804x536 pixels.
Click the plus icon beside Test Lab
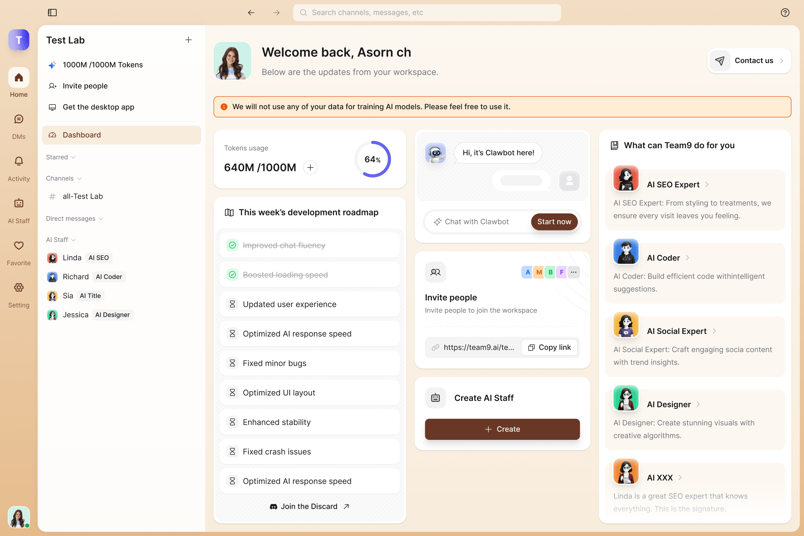click(x=188, y=40)
